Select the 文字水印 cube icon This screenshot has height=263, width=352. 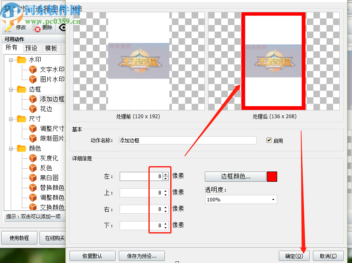pyautogui.click(x=33, y=69)
